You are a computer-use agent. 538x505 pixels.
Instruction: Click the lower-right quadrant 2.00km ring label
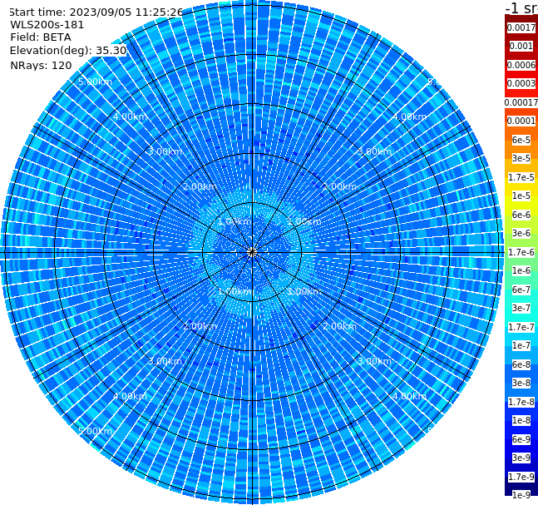pos(340,326)
